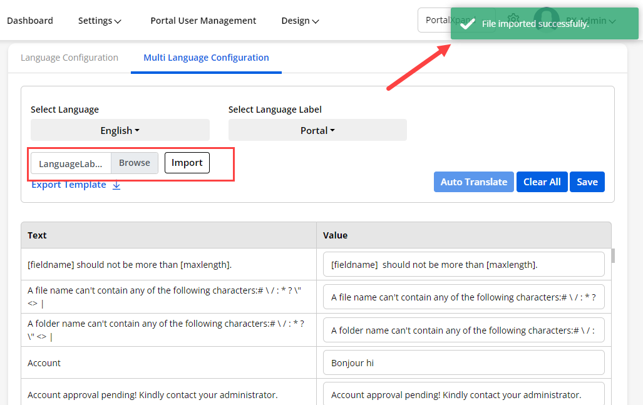Click the success checkmark icon in notification
The image size is (643, 405).
point(466,24)
